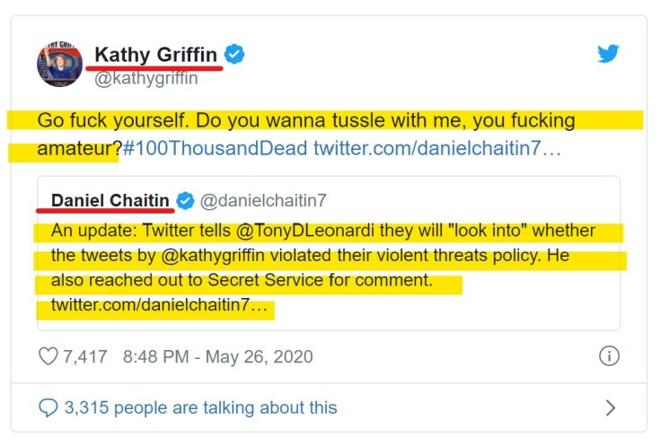
Task: Open the @kathygriffin handle below the name
Action: click(145, 78)
